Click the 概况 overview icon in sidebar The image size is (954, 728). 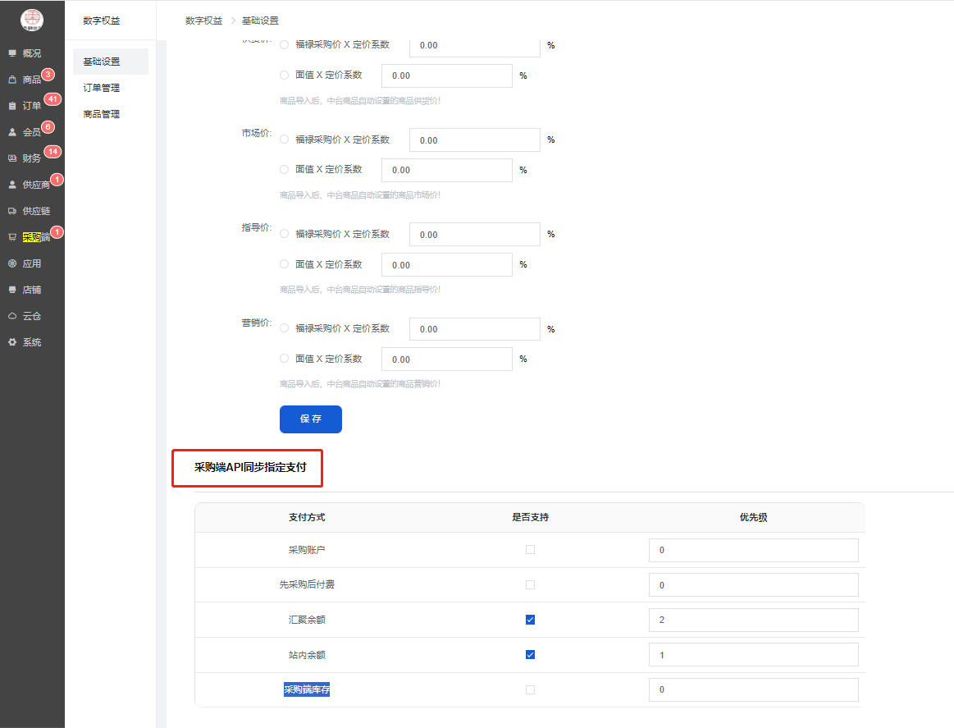click(x=12, y=53)
